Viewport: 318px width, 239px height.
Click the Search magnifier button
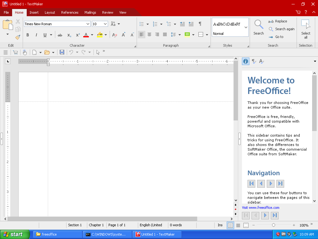tap(259, 27)
